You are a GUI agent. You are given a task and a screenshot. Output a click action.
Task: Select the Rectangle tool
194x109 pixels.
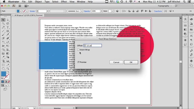(8, 31)
